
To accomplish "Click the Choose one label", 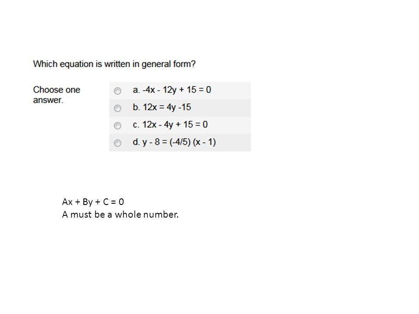I will (x=57, y=90).
